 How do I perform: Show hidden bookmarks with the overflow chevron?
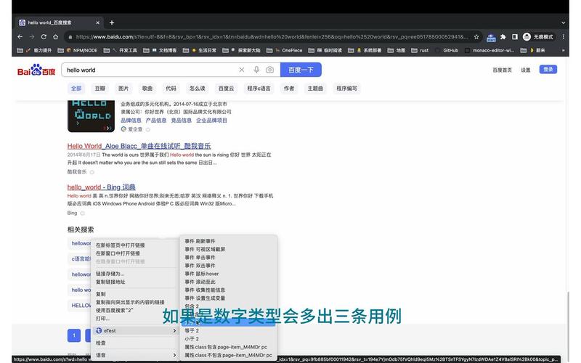tap(564, 50)
